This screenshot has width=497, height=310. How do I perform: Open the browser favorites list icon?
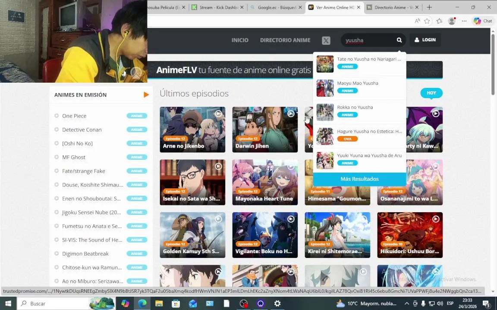439,21
